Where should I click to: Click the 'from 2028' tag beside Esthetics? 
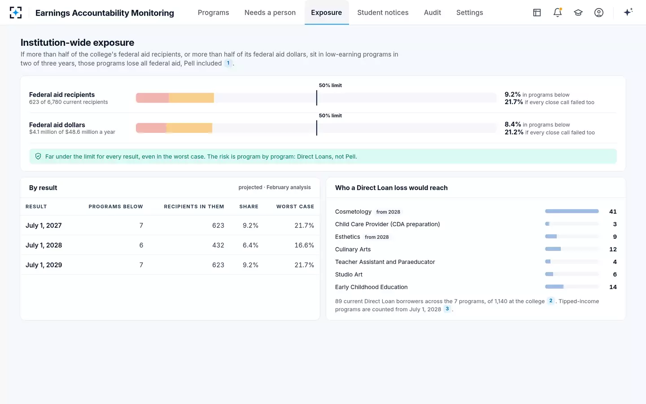(377, 237)
